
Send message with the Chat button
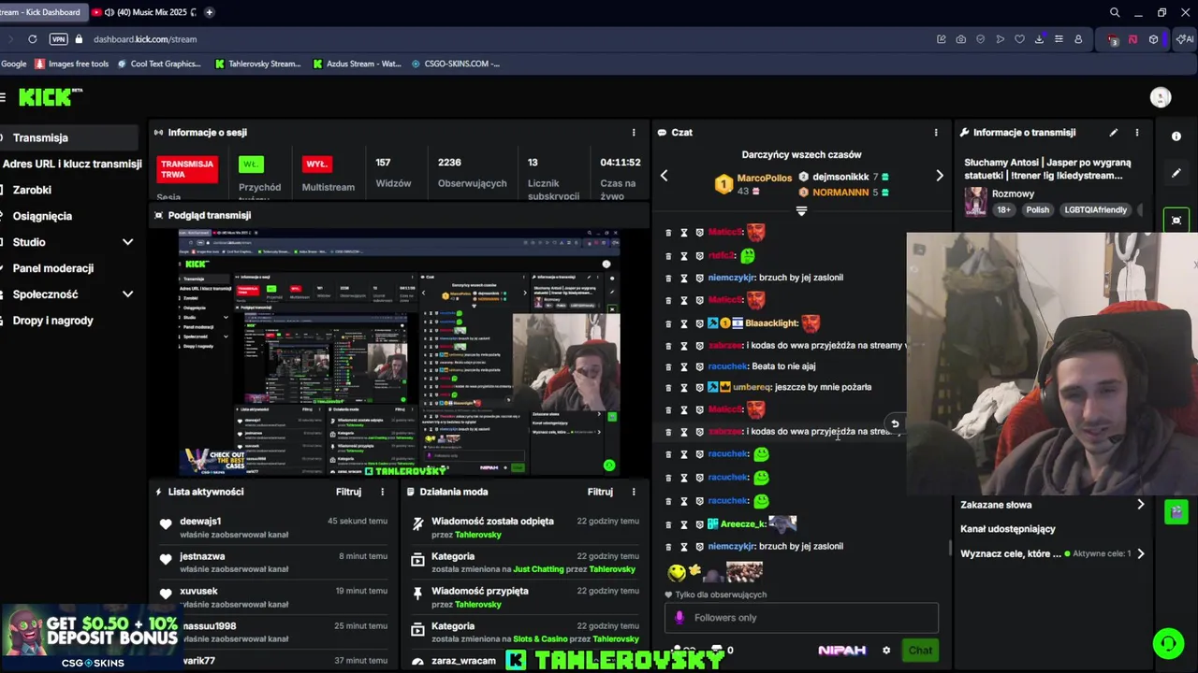(920, 651)
